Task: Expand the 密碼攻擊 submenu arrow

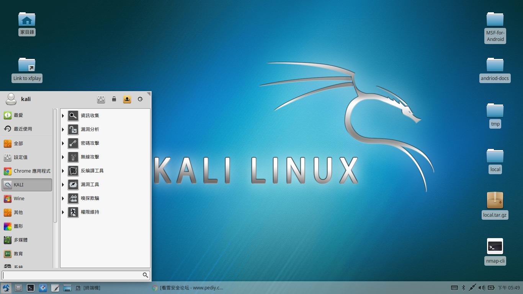Action: pyautogui.click(x=63, y=143)
